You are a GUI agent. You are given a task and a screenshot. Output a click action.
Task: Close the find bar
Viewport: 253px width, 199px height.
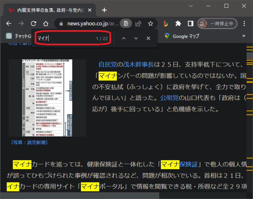[148, 38]
